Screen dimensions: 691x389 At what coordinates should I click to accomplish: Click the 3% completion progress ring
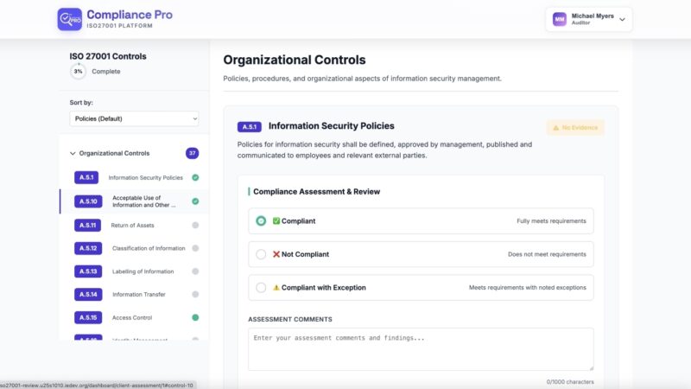[78, 72]
